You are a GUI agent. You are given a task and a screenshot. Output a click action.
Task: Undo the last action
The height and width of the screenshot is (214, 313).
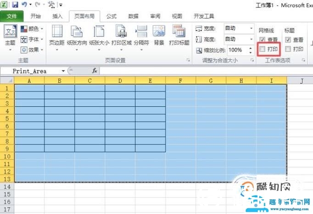24,4
